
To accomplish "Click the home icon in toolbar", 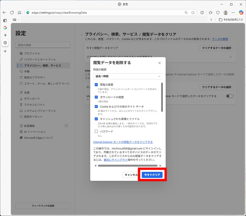I will click(x=19, y=13).
